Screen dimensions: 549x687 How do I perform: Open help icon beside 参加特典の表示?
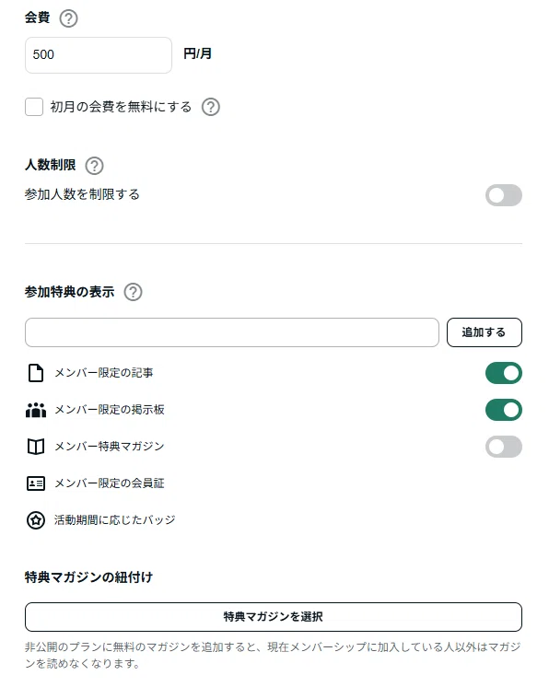coord(133,292)
